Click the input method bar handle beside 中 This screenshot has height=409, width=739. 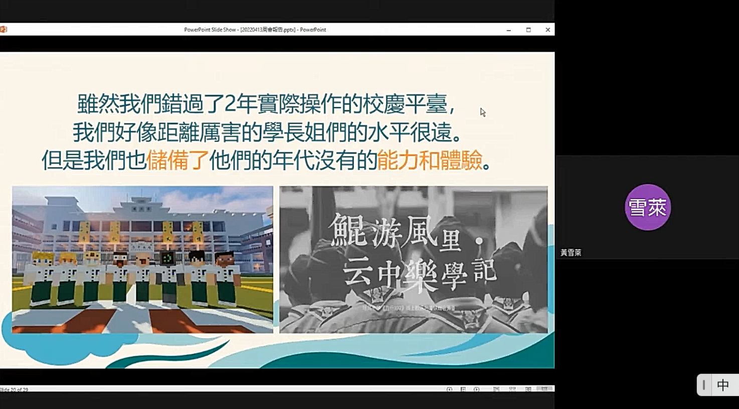(x=704, y=385)
